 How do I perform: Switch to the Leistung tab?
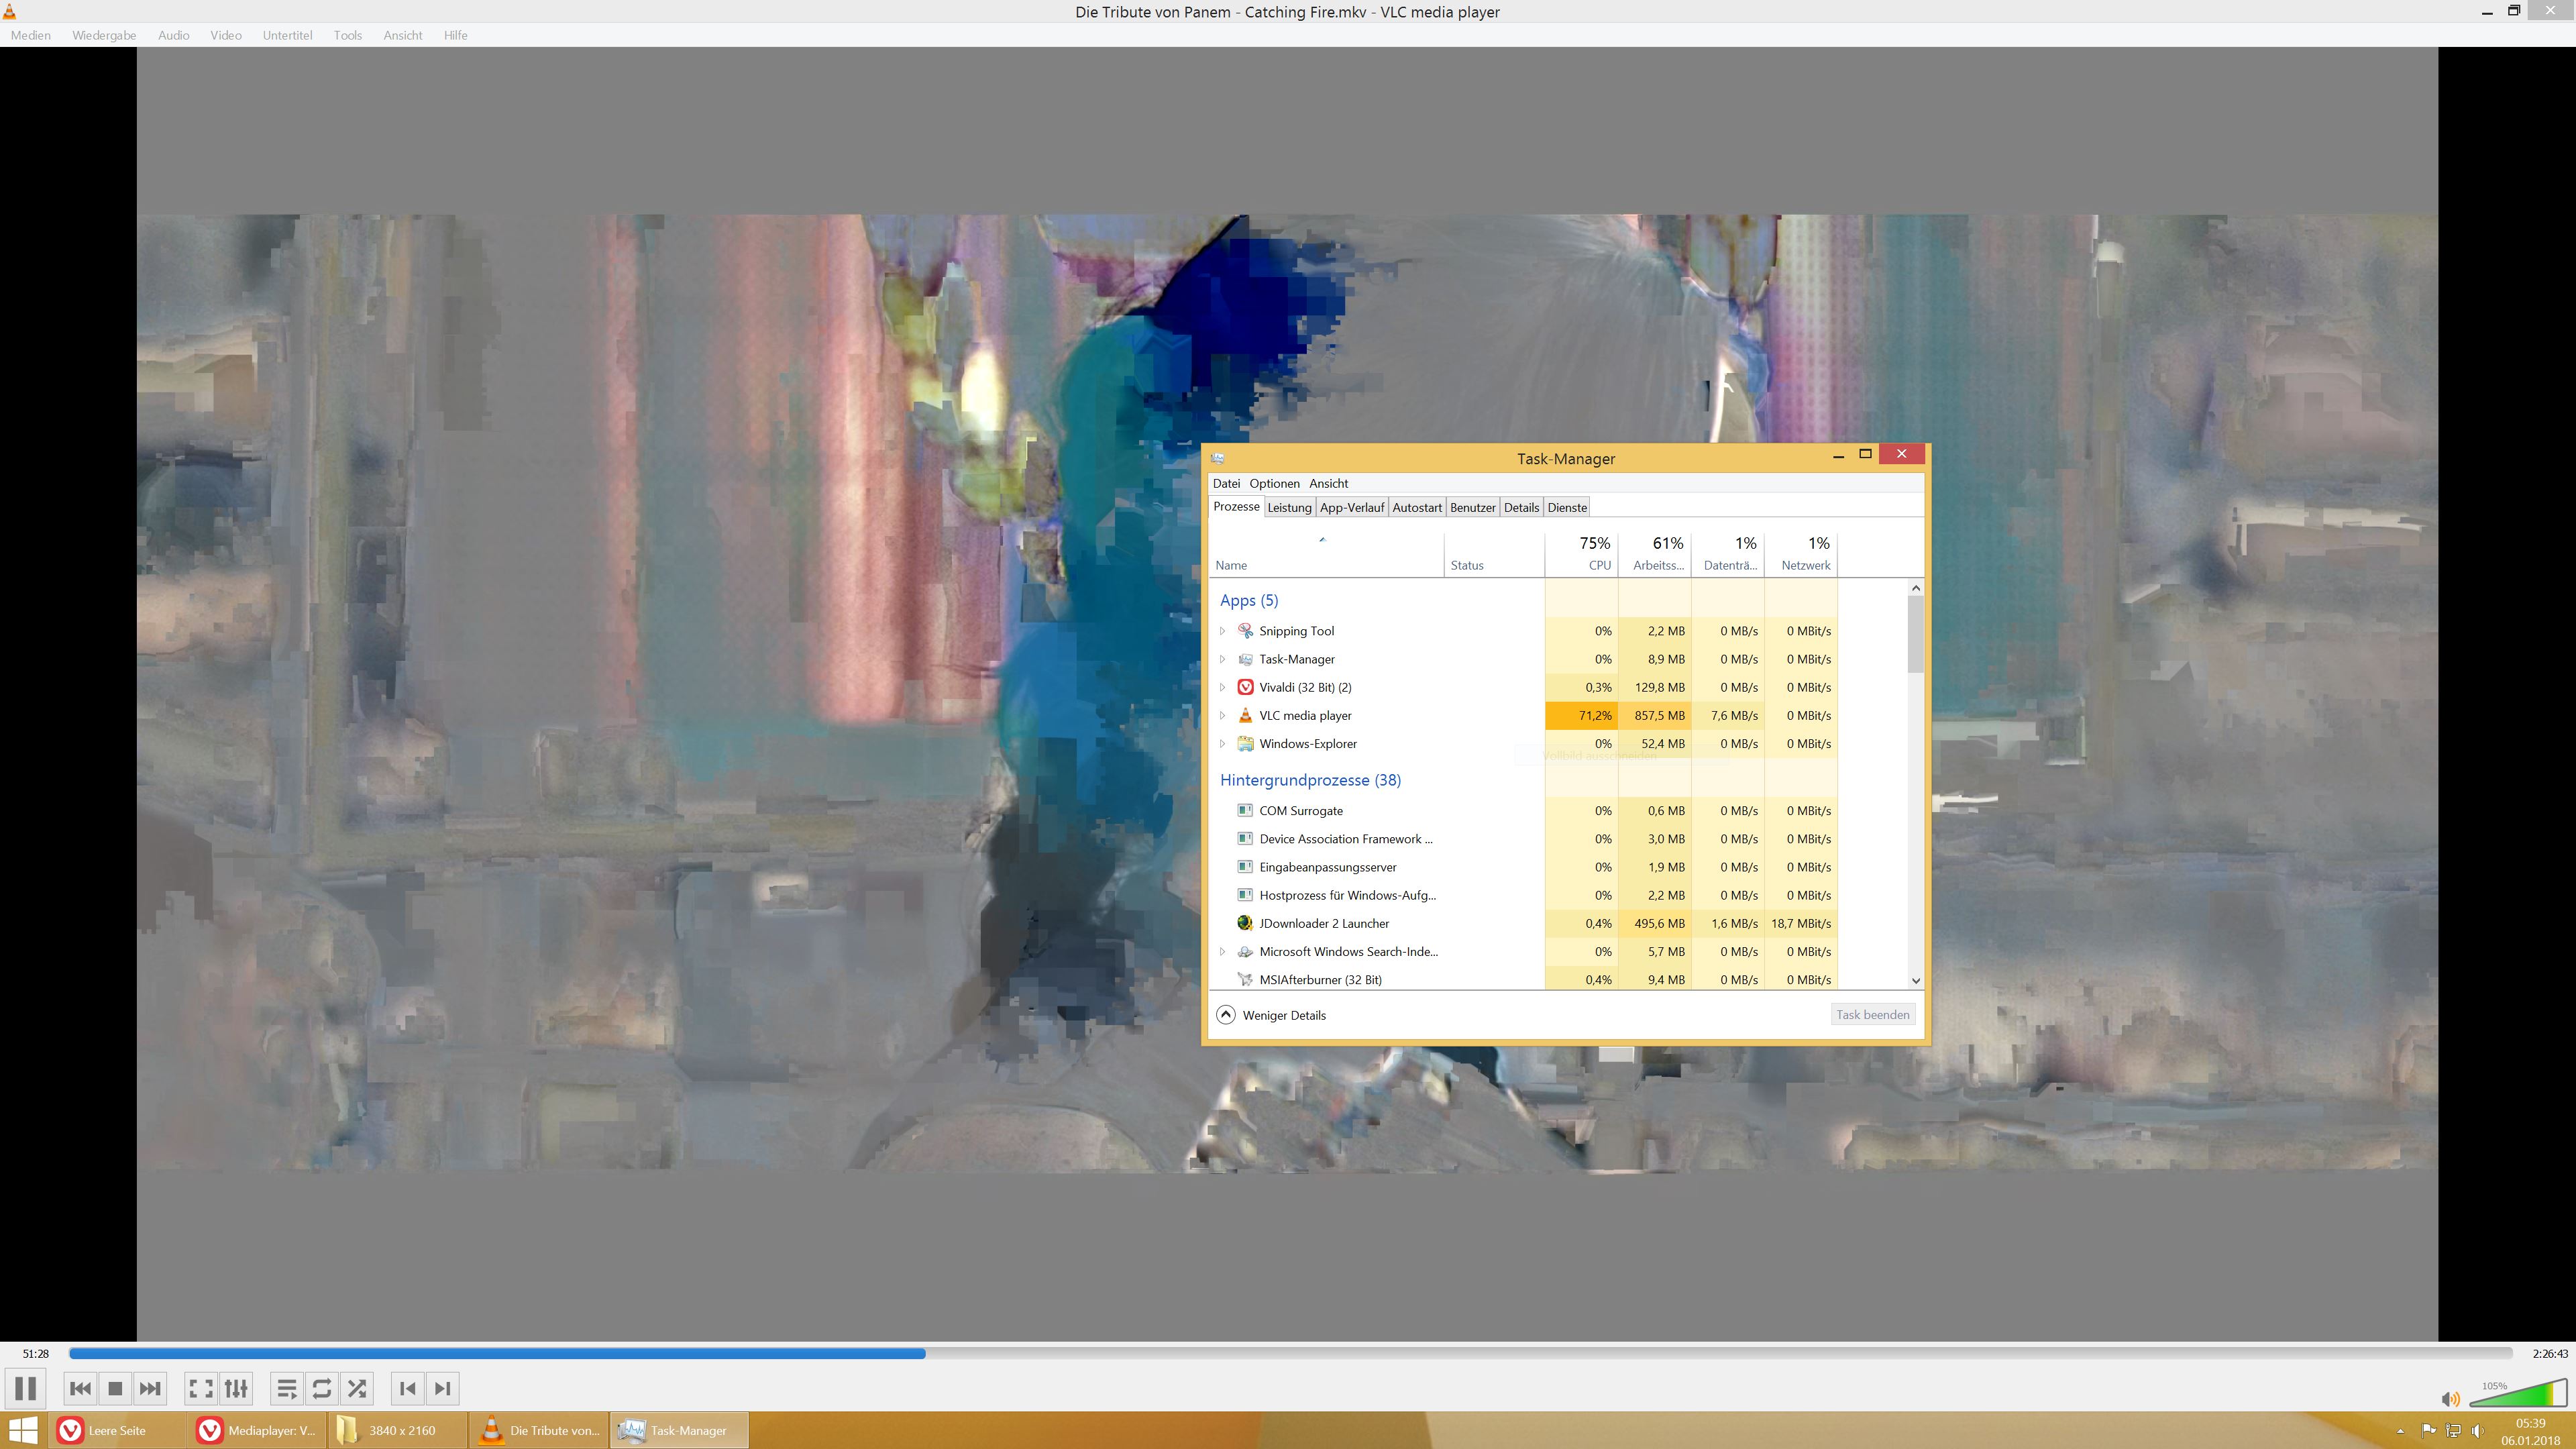tap(1289, 508)
